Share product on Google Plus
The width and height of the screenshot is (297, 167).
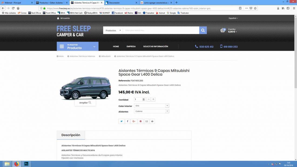coord(134,121)
